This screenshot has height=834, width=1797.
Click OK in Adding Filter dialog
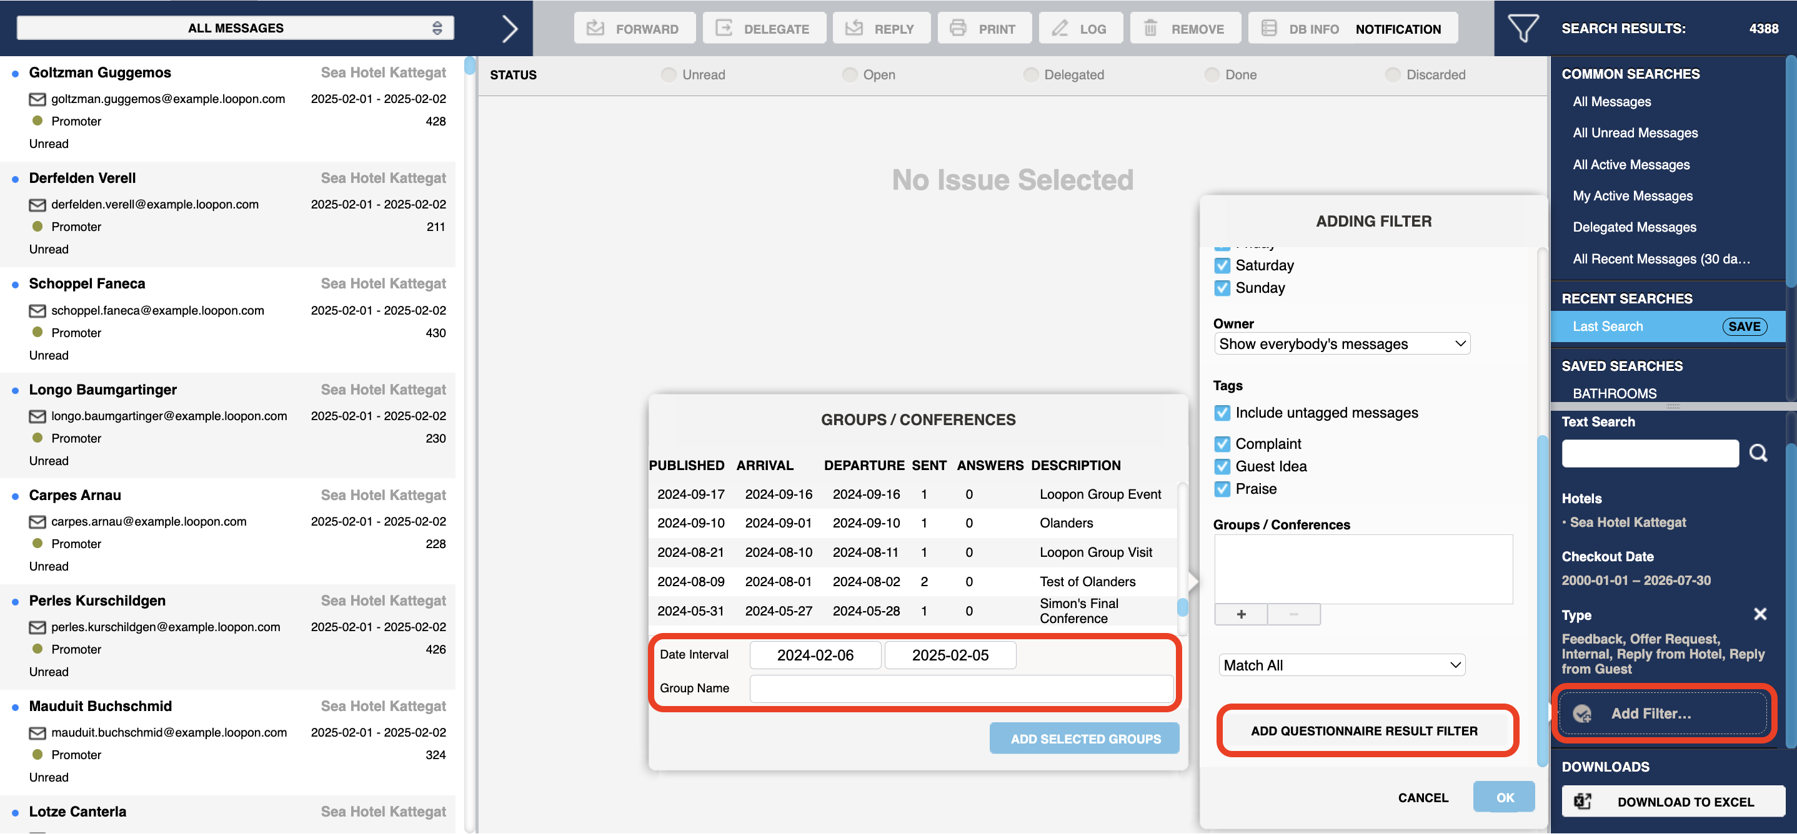tap(1504, 798)
